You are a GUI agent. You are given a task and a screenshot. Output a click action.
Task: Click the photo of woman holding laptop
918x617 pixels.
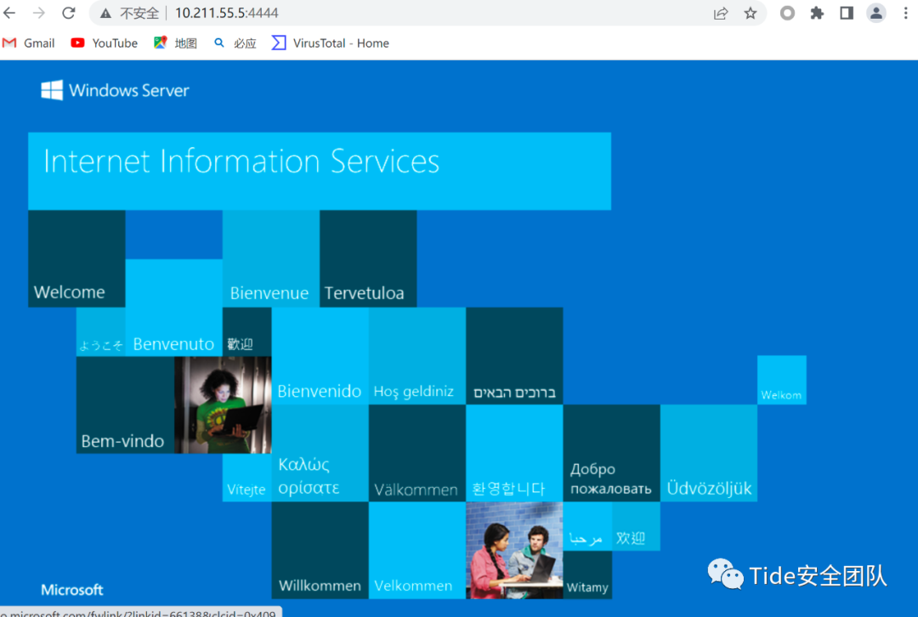pyautogui.click(x=223, y=405)
